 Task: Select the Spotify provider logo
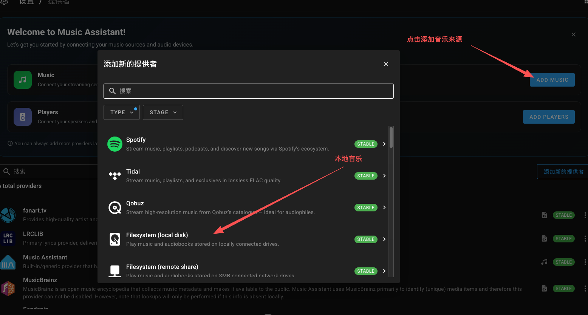115,144
